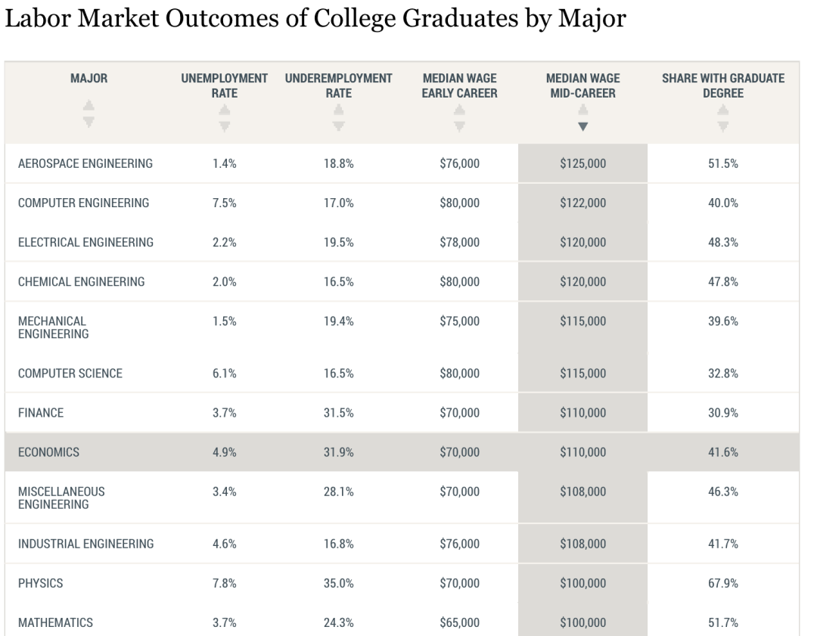Viewport: 817px width, 636px height.
Task: Sort Median Wage Early Career descending
Action: point(459,126)
